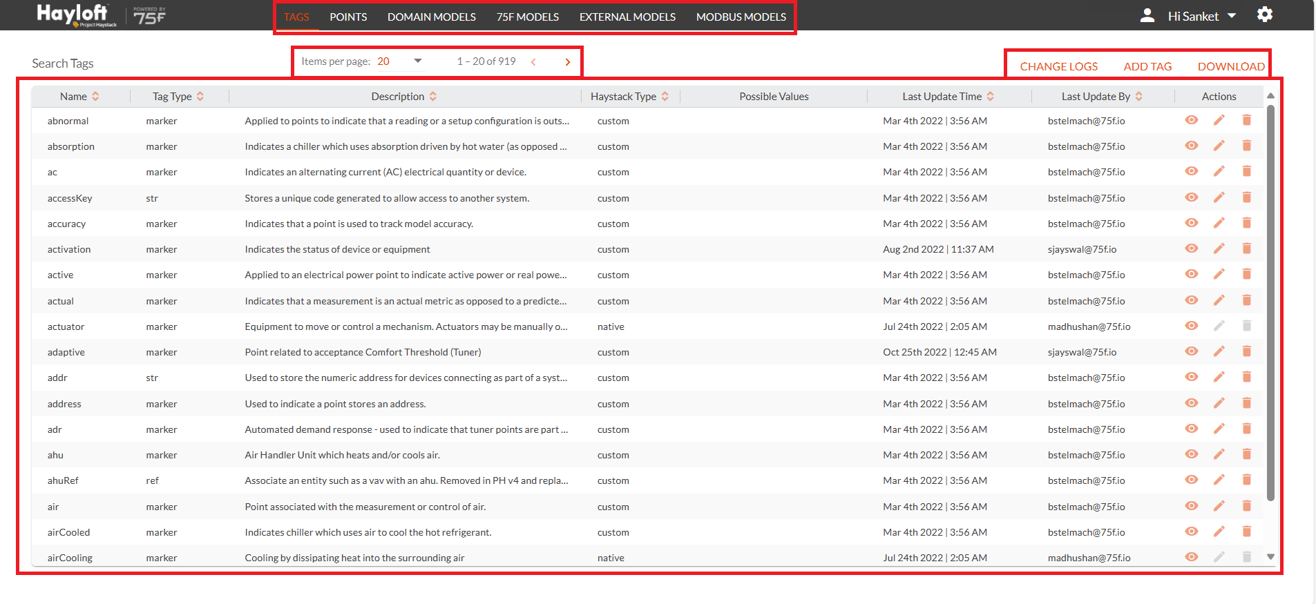1316x604 pixels.
Task: Go to previous page of tags
Action: point(533,62)
